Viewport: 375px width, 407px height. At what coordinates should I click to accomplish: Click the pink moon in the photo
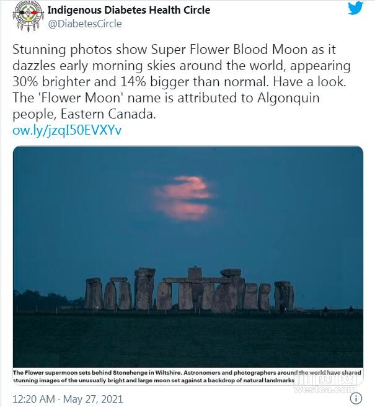184,198
